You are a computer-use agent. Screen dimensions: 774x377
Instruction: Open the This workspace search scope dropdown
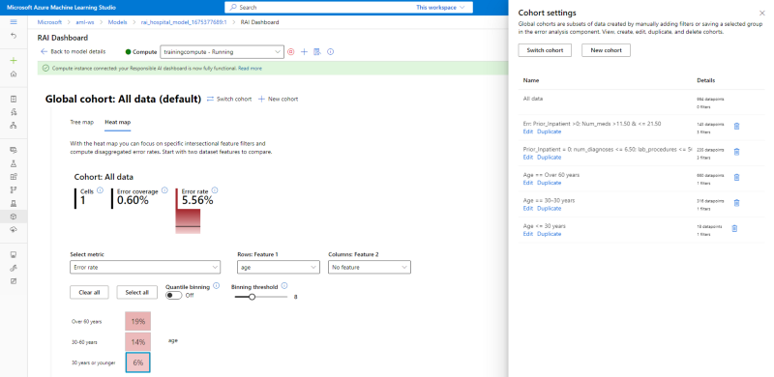pos(440,8)
